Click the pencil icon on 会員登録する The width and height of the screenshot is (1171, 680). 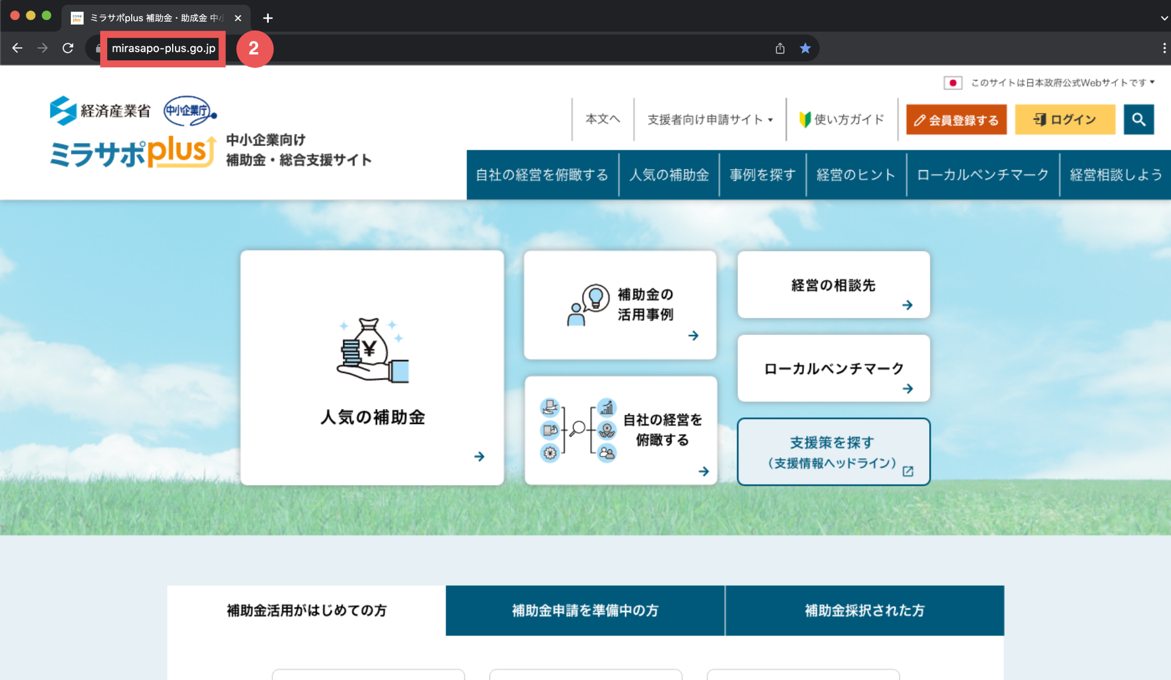(x=919, y=120)
